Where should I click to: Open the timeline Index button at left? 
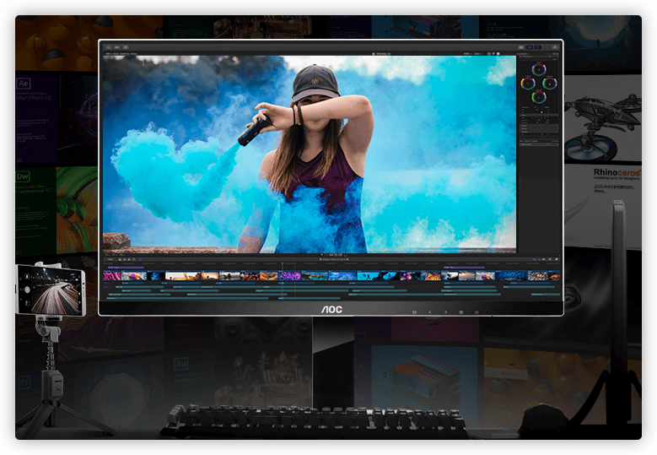coord(110,260)
